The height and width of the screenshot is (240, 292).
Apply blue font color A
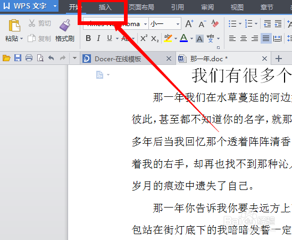pos(183,38)
